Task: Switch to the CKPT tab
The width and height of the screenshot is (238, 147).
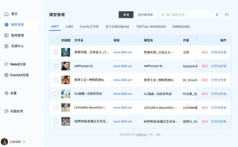Action: pos(55,27)
